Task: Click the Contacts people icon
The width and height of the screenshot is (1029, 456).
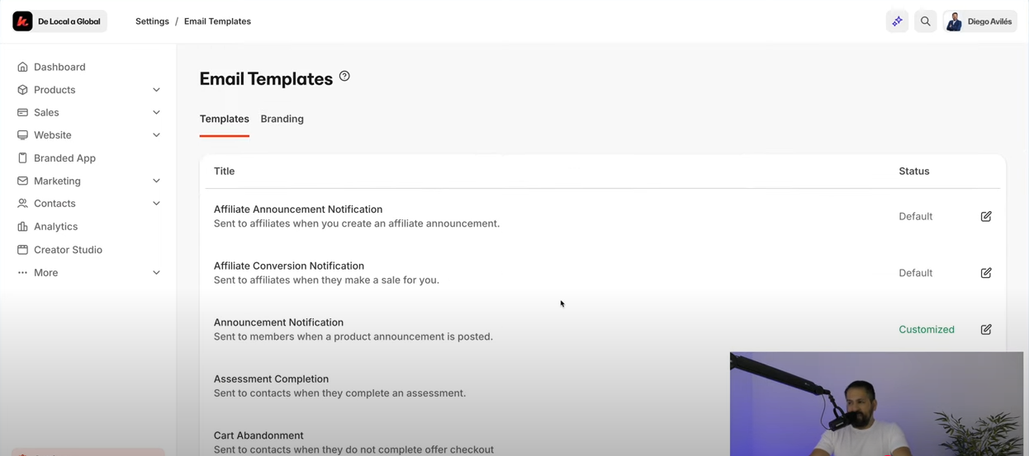Action: 22,204
